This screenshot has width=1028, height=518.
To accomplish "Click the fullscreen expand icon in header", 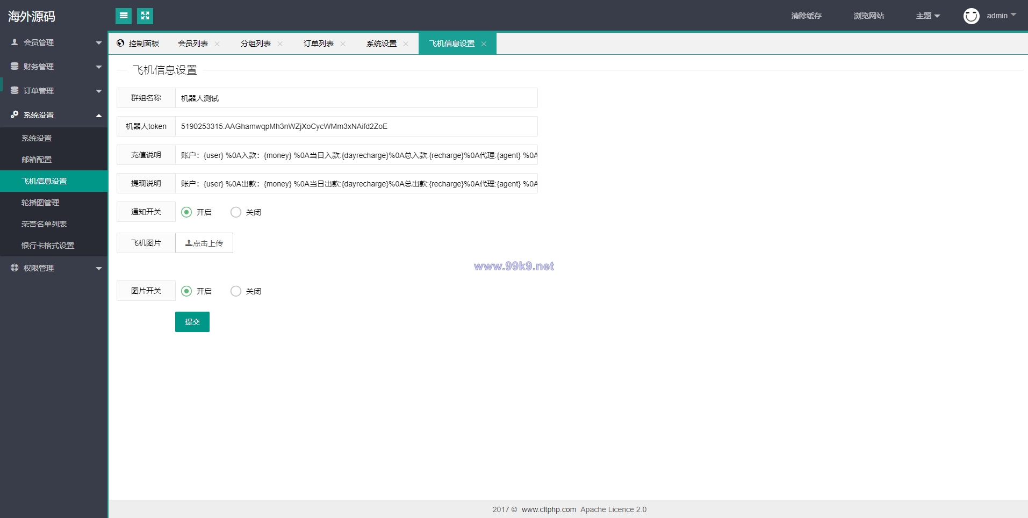I will (x=145, y=16).
